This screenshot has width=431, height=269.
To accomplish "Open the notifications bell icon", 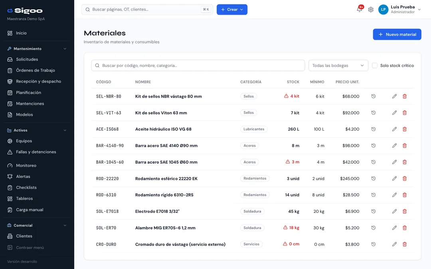I will (359, 9).
